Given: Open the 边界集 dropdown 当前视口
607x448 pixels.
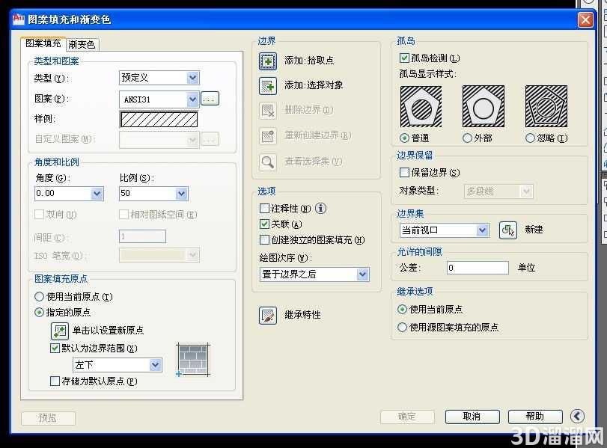Looking at the screenshot, I should point(444,230).
